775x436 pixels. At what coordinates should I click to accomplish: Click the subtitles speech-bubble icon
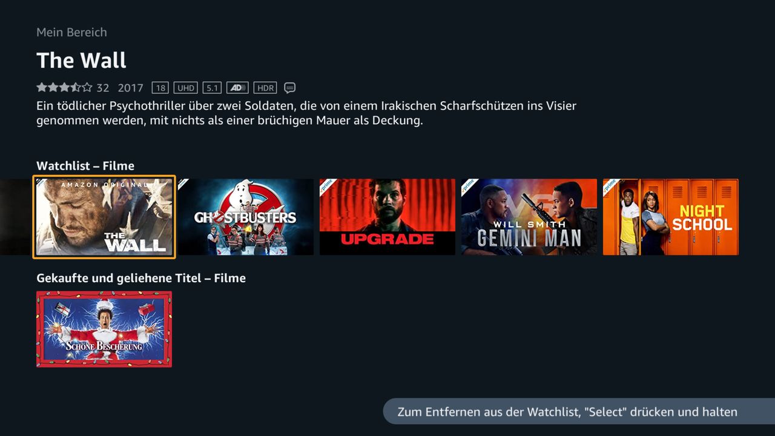290,88
